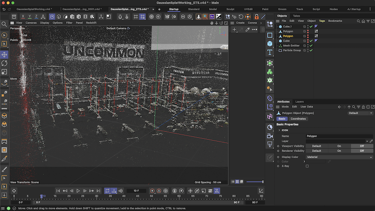Open the Layer field dropdown arrow
Image resolution: width=375 pixels, height=211 pixels.
tap(367, 141)
